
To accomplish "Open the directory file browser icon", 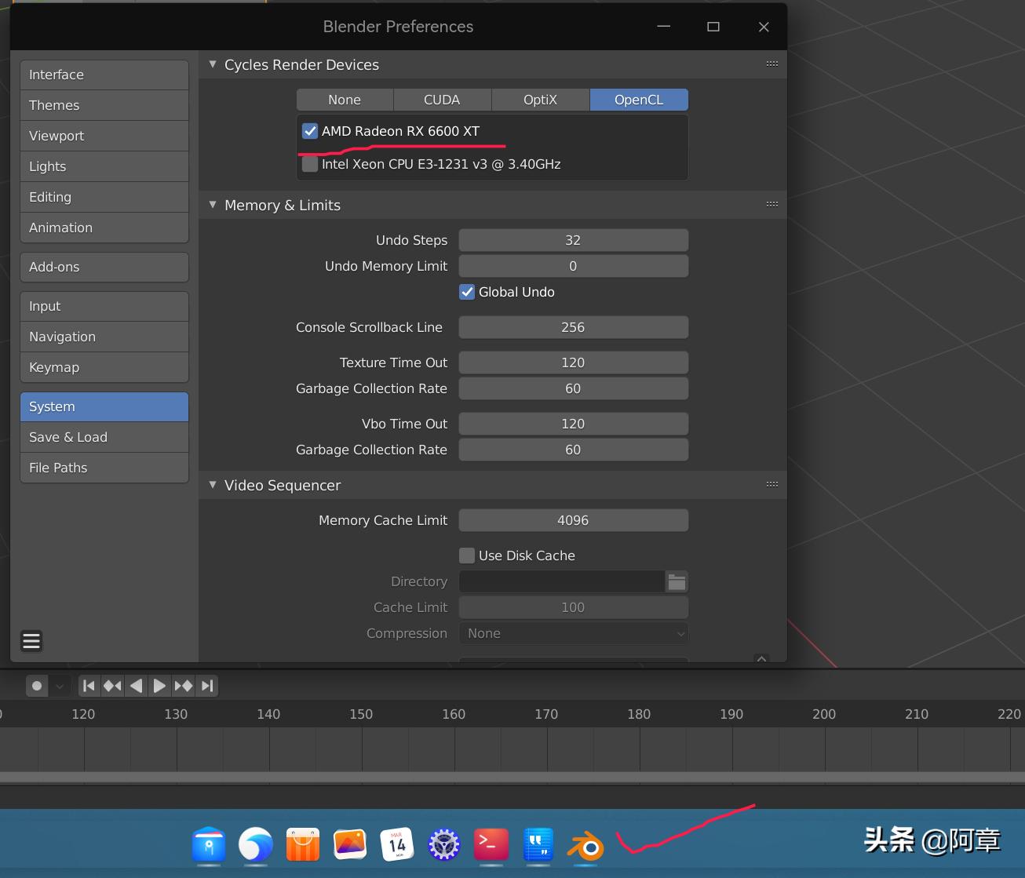I will tap(676, 581).
